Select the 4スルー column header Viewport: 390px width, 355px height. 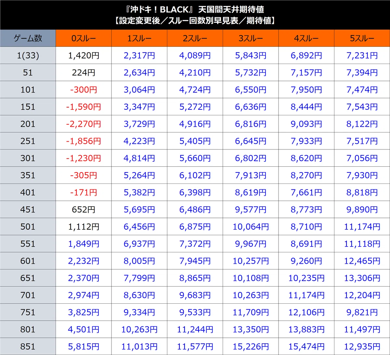tap(306, 38)
